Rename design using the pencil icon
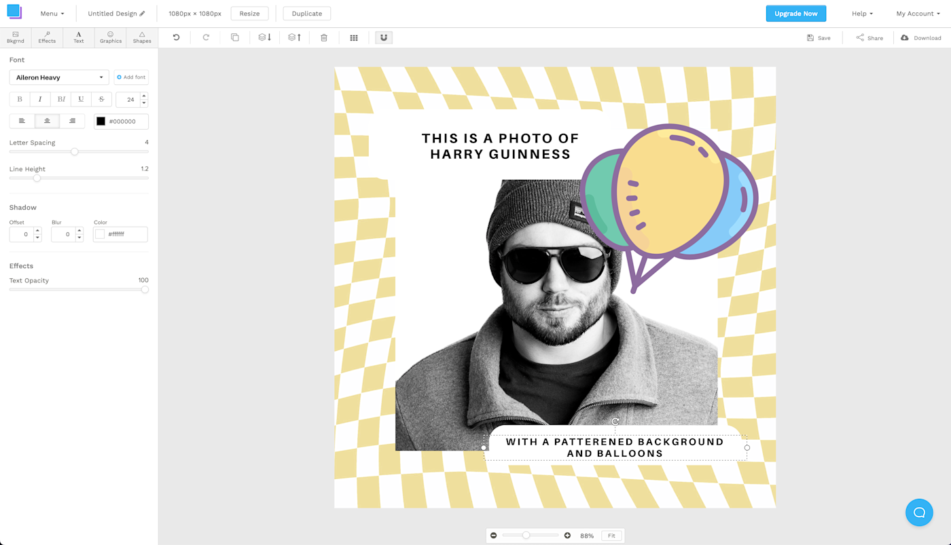Screen dimensions: 951x545 coord(142,14)
